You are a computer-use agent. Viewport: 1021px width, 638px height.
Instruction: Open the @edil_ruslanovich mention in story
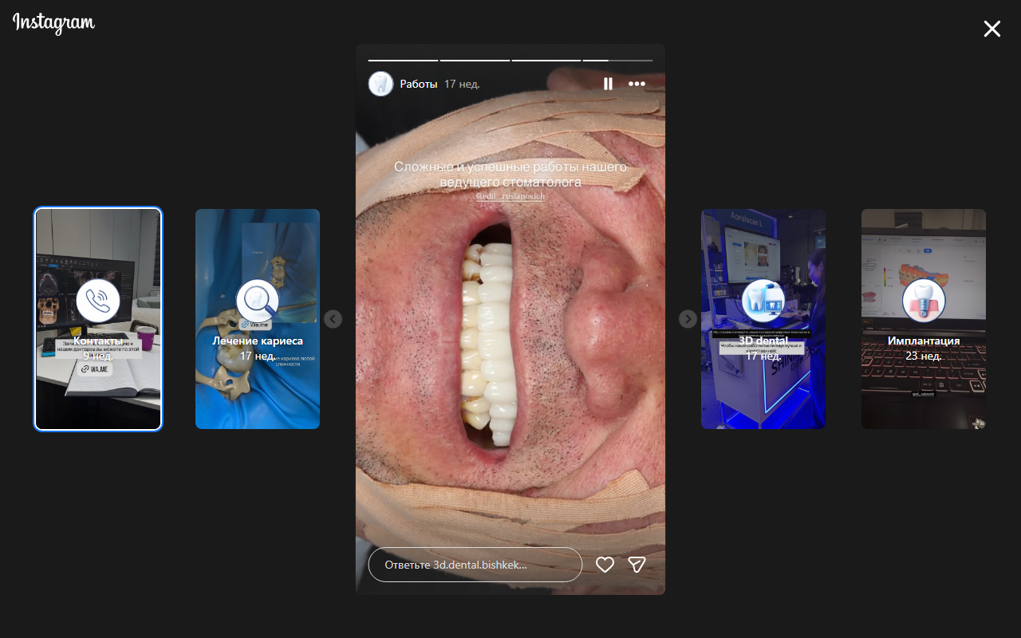(x=510, y=195)
